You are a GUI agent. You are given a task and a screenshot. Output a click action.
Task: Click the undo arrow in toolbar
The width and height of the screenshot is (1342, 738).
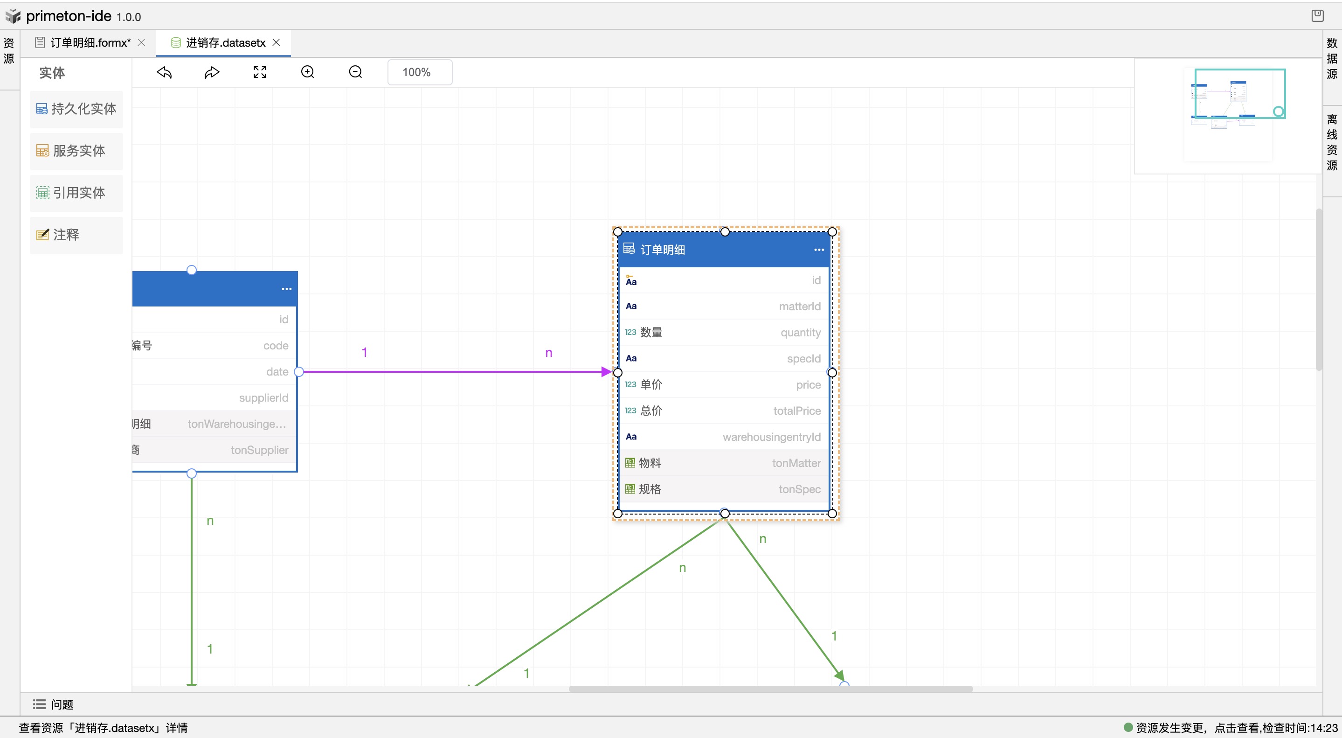(x=164, y=72)
